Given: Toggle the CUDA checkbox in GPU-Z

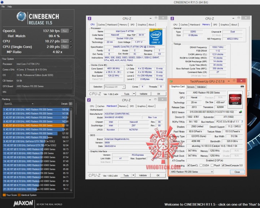Looking at the screenshot, I should [x=201, y=165].
